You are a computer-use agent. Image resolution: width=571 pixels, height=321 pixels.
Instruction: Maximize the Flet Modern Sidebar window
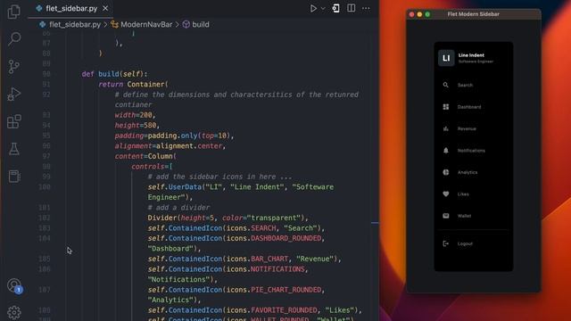coord(427,14)
